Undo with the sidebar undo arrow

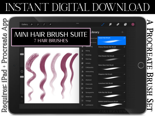22,97
